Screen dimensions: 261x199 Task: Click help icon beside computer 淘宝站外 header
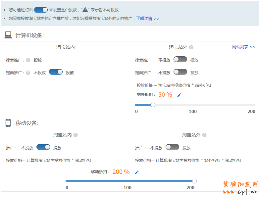pyautogui.click(x=191, y=47)
